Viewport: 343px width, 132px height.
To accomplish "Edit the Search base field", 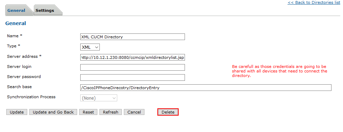I will [206, 88].
